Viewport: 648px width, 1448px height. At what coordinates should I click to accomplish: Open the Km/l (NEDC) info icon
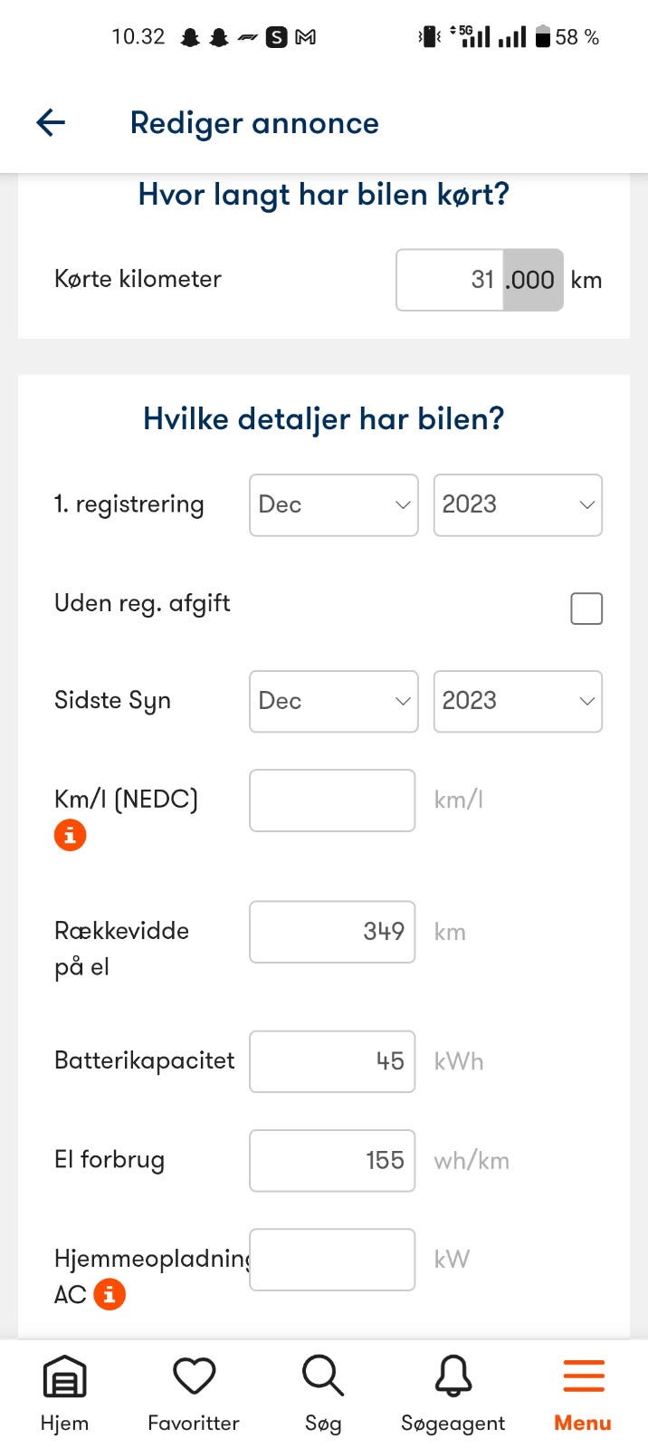71,835
